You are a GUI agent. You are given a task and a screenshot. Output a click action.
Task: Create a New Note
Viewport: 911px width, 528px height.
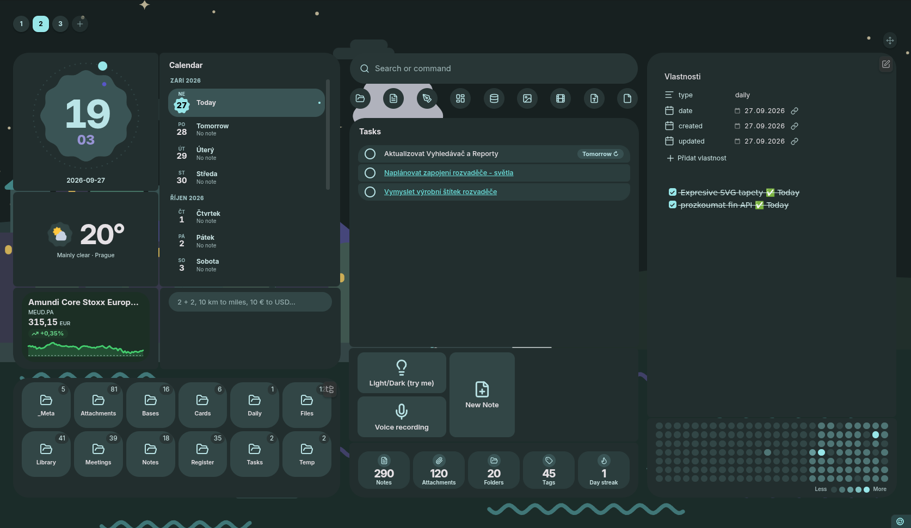pos(482,395)
